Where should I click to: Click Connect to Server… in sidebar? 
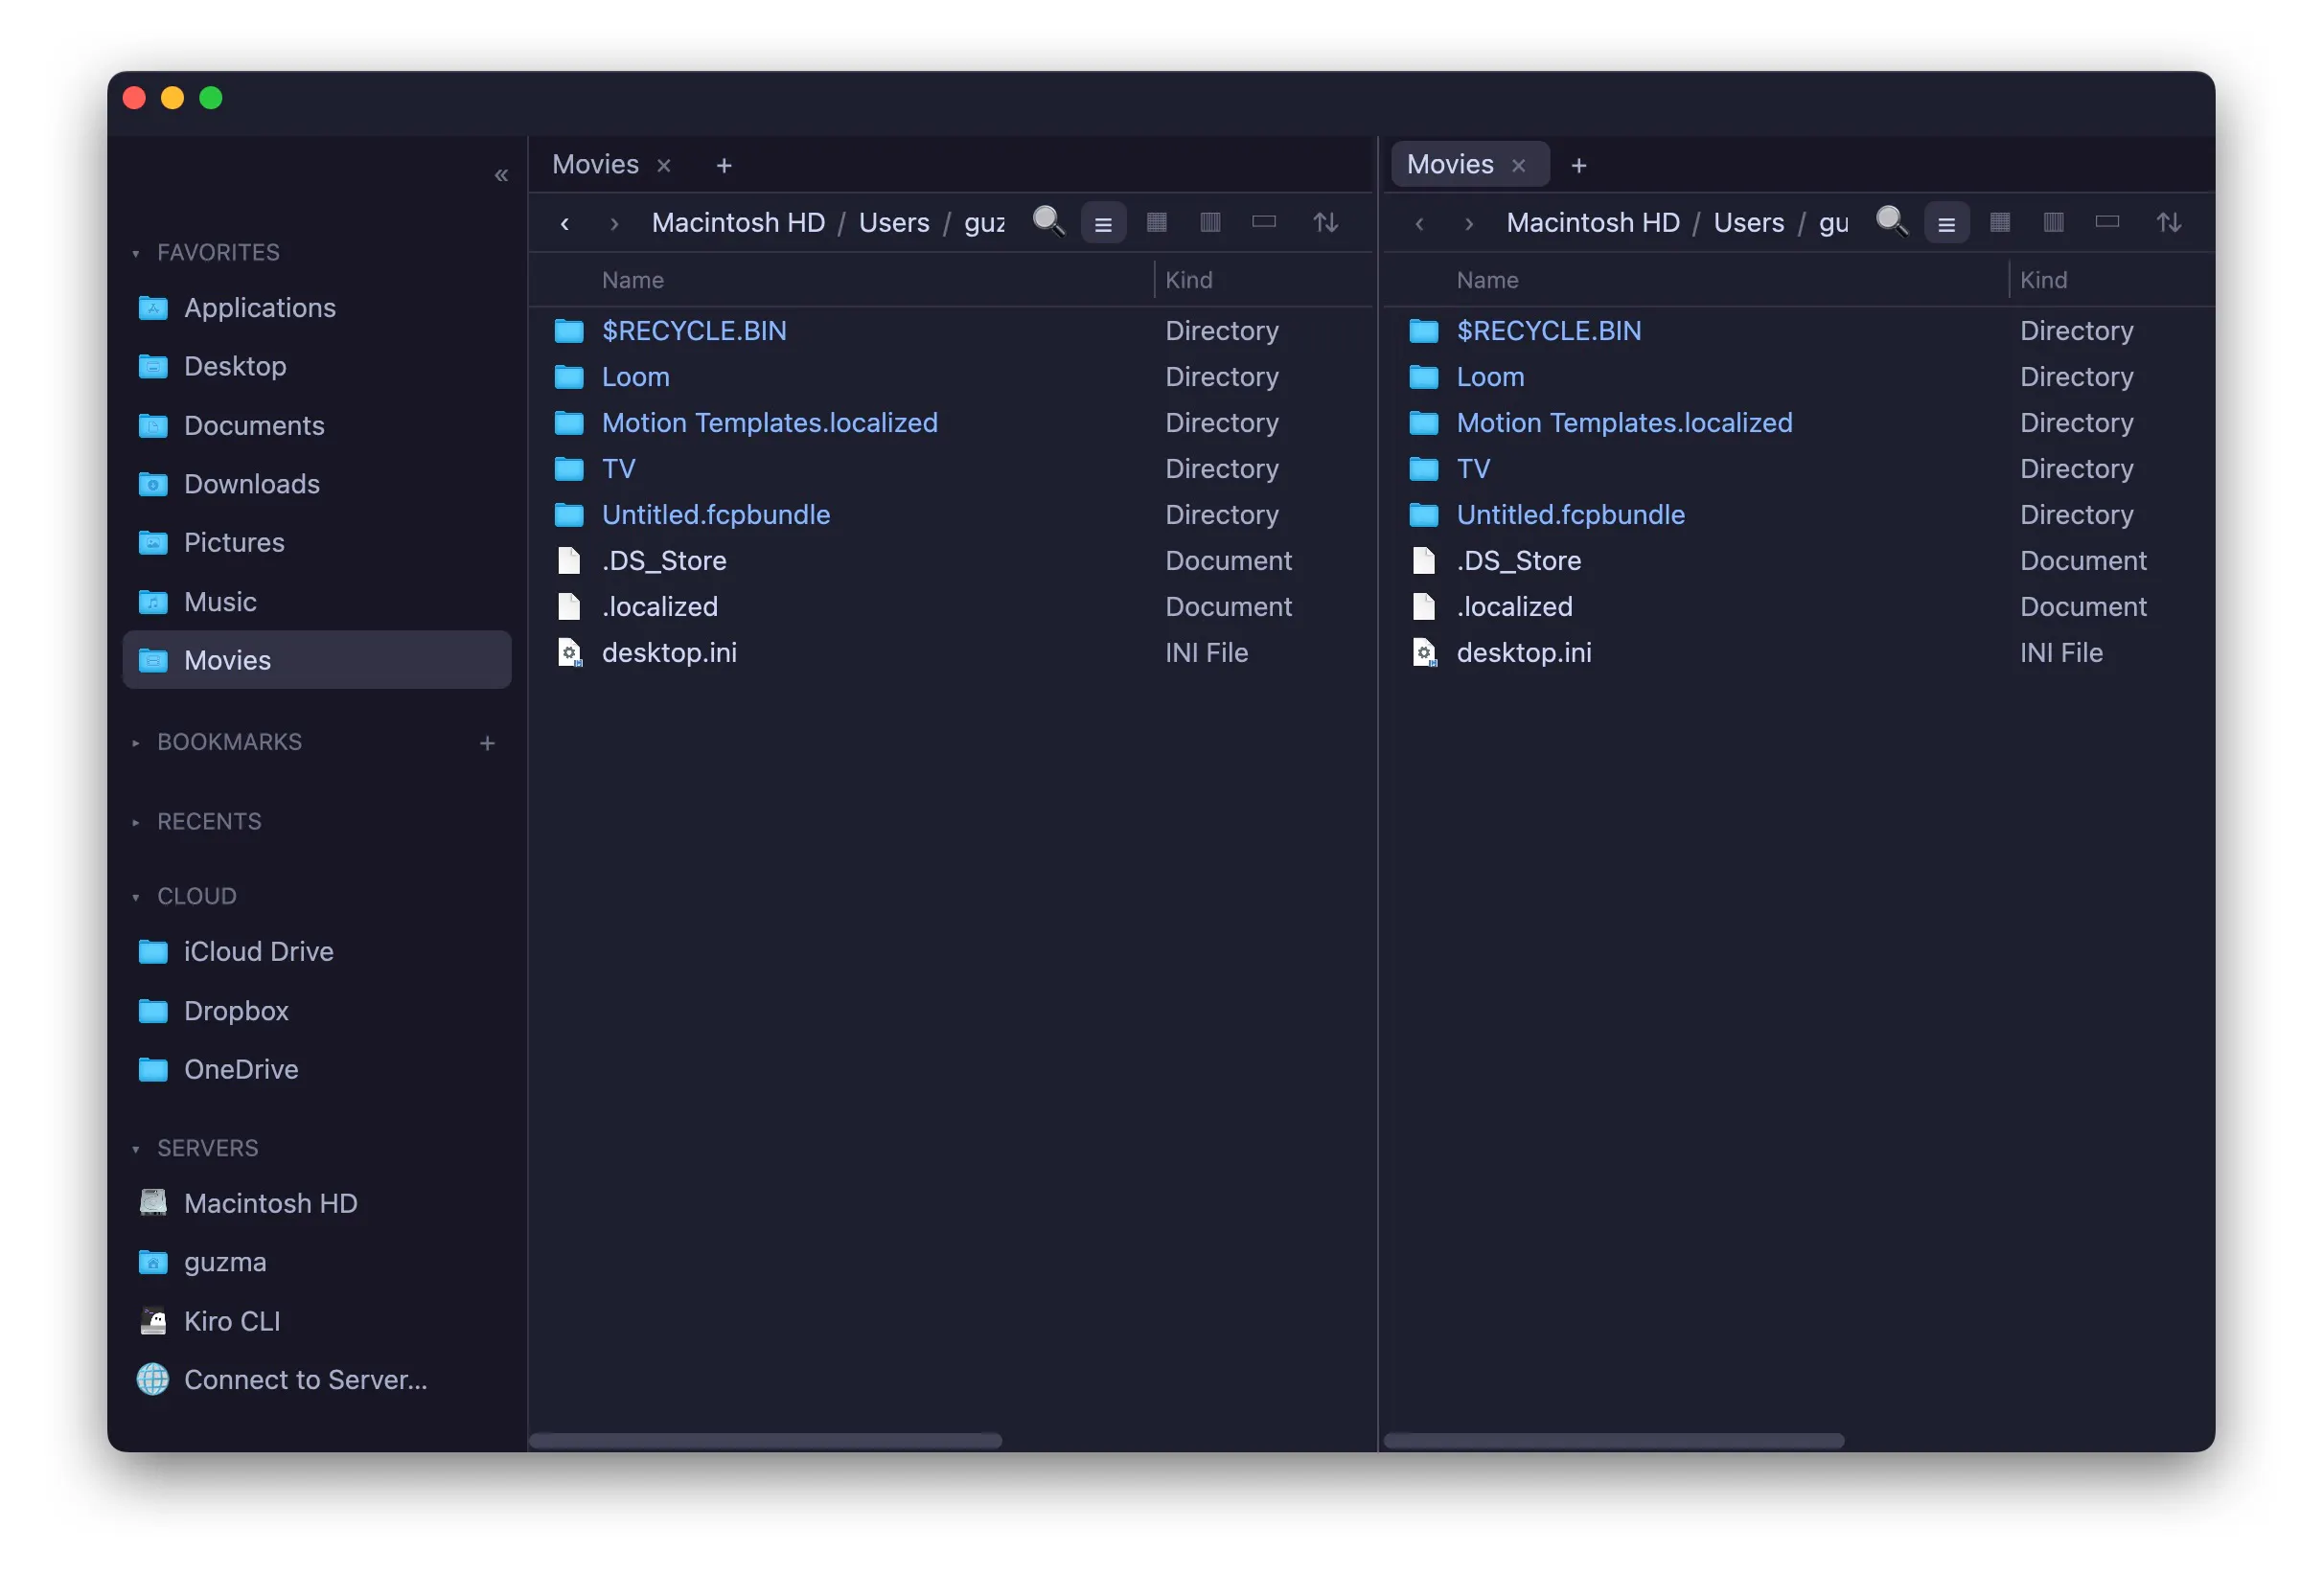316,1380
